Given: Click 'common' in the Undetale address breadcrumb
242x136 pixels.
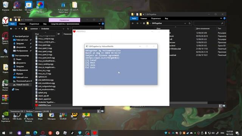Looking at the screenshot, I should click(34, 29).
